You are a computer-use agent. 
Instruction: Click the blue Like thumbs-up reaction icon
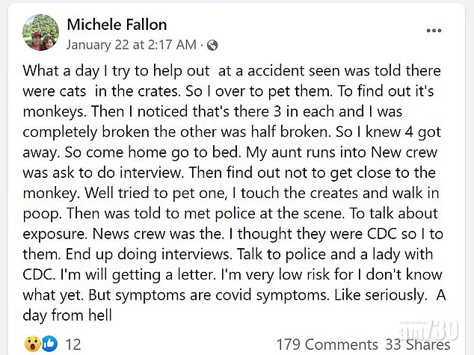pos(49,344)
